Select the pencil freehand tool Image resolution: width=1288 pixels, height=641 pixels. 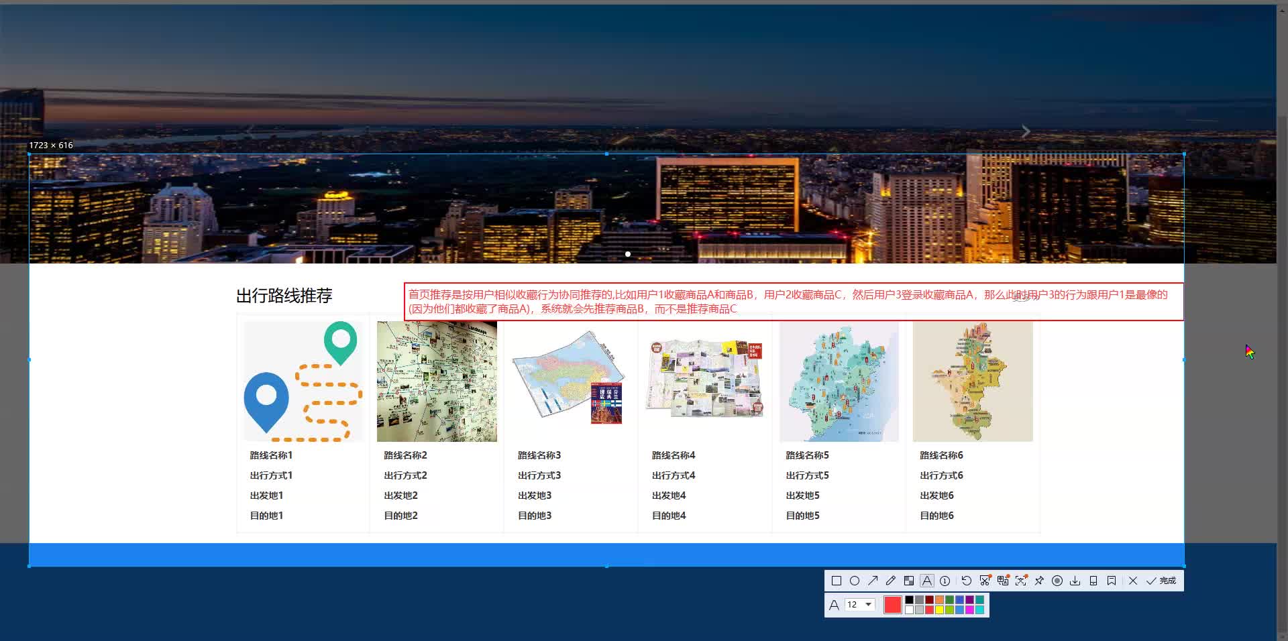(891, 581)
